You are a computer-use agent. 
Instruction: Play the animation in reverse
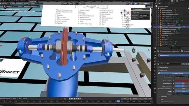point(74,99)
